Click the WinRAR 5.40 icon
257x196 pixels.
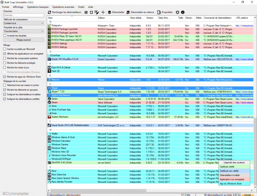(49, 163)
